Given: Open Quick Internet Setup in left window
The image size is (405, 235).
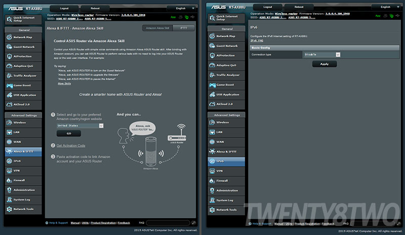Looking at the screenshot, I should (23, 19).
